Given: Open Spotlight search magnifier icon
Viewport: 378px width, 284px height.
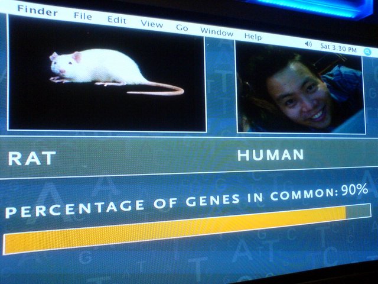Looking at the screenshot, I should click(x=367, y=51).
